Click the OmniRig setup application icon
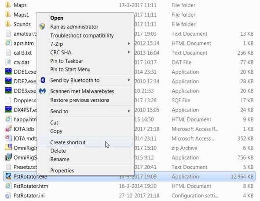Image resolution: width=260 pixels, height=201 pixels. [x=8, y=157]
